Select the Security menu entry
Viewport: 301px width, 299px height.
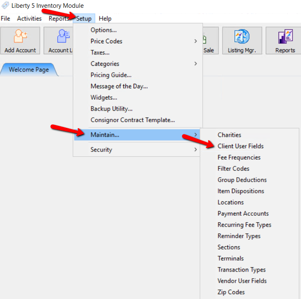137,149
